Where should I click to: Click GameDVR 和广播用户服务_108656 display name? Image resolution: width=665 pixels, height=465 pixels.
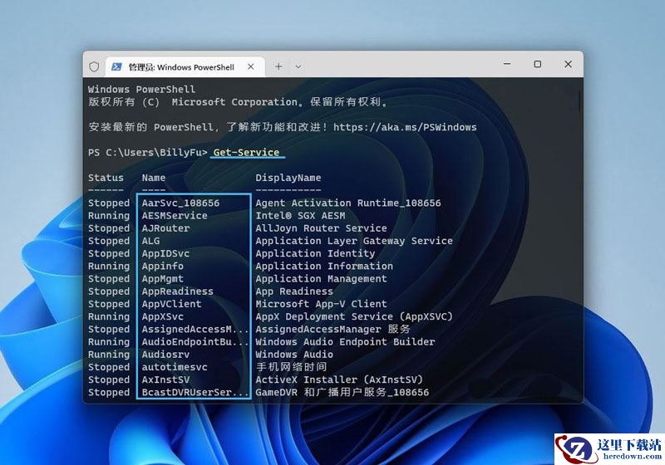tap(342, 393)
